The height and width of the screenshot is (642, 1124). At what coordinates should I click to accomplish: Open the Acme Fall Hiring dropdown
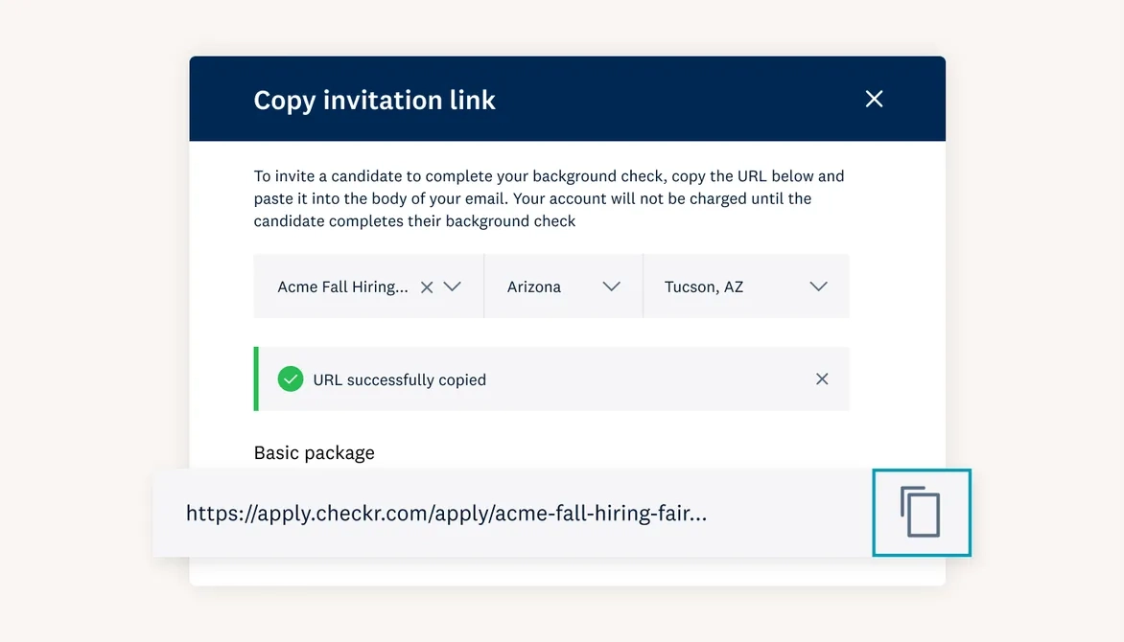(x=368, y=286)
